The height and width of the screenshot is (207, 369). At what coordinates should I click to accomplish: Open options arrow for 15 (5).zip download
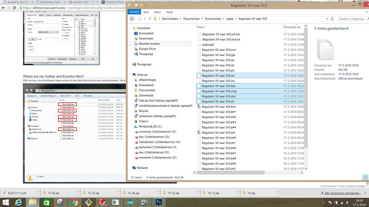click(x=119, y=191)
